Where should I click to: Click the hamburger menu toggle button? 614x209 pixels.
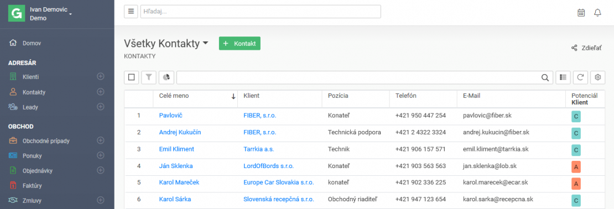131,12
